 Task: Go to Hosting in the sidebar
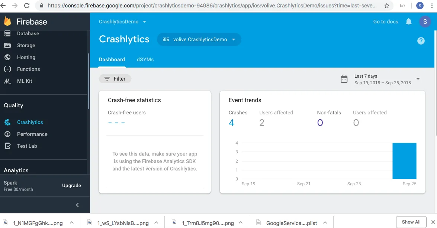[26, 57]
